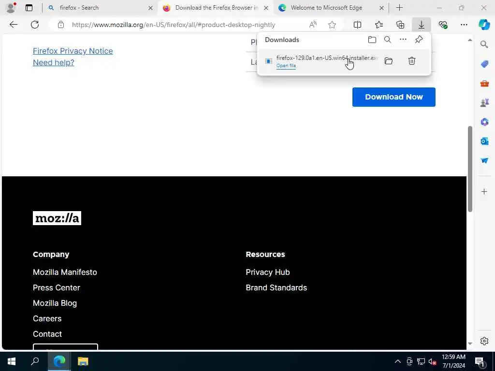Viewport: 495px width, 371px height.
Task: View site information lock icon
Action: pos(61,25)
